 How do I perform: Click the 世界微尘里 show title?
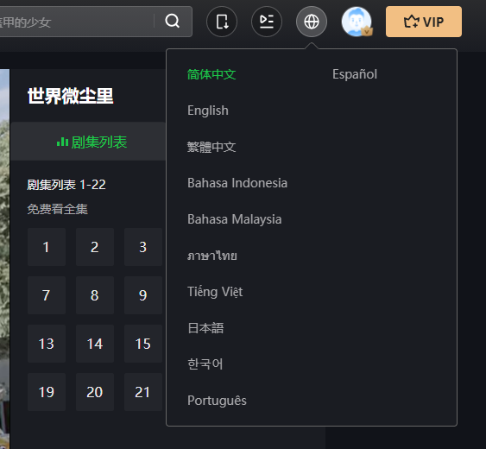coord(71,96)
